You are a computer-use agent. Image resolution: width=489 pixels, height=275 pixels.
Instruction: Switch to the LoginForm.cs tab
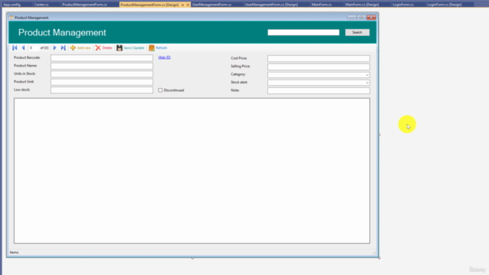coord(403,5)
